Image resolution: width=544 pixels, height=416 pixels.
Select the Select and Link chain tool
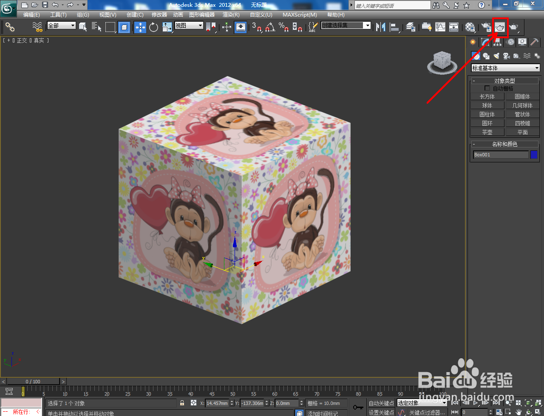pos(10,27)
